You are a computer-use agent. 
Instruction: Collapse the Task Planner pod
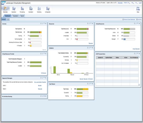91,84
